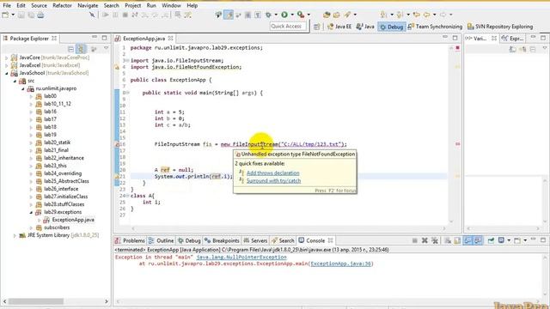Click the Suspend debug toolbar icon
Viewport: 550px width, 309px height.
(x=115, y=15)
